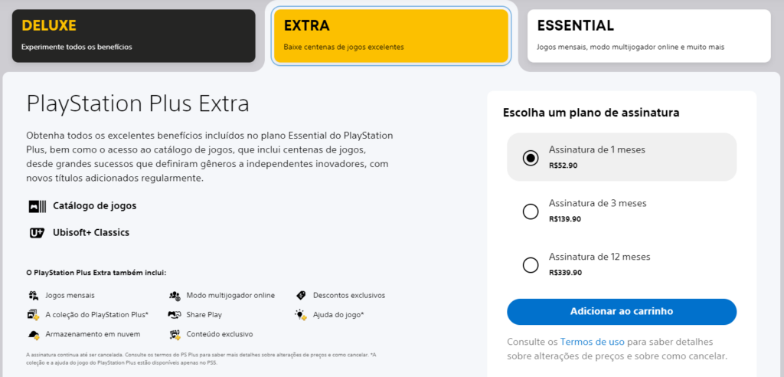This screenshot has height=377, width=784.
Task: Select the 12-month subscription radio button
Action: 531,265
